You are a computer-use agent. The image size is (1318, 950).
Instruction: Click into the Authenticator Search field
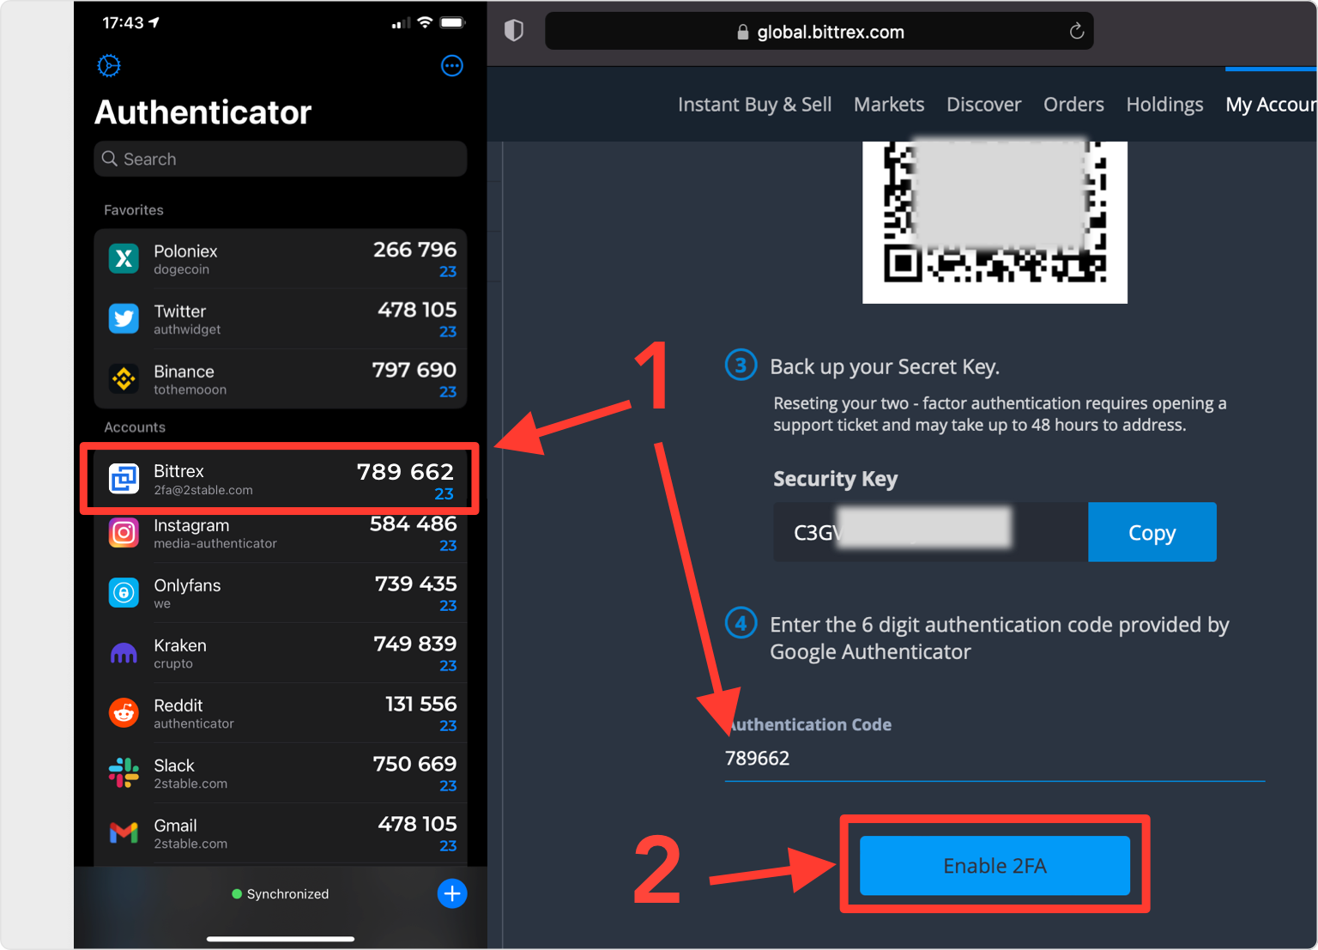281,159
